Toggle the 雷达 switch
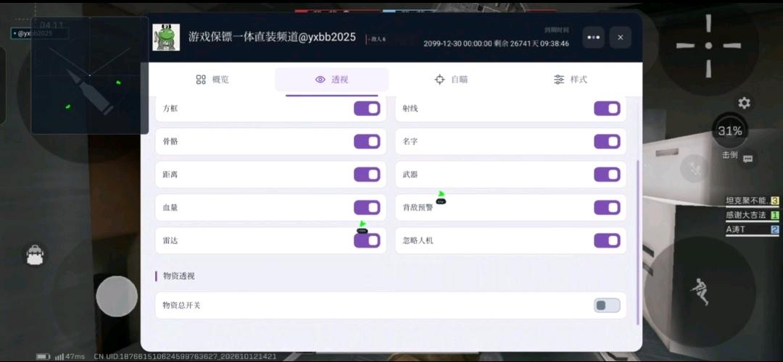The height and width of the screenshot is (362, 783). pyautogui.click(x=367, y=240)
